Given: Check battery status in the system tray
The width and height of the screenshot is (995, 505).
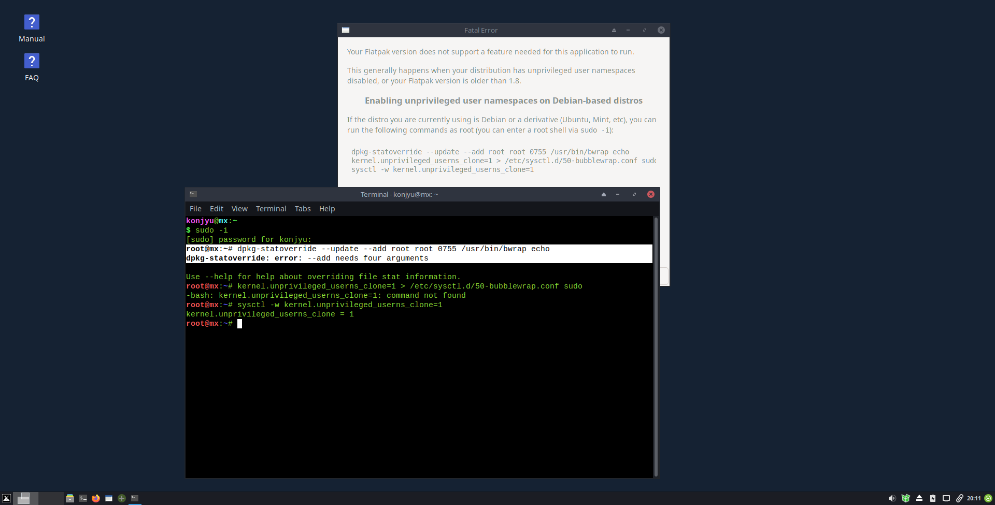Looking at the screenshot, I should pyautogui.click(x=933, y=498).
